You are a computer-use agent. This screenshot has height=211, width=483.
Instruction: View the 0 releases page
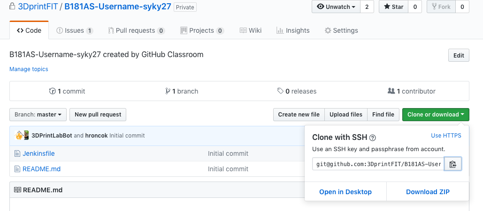(x=297, y=91)
